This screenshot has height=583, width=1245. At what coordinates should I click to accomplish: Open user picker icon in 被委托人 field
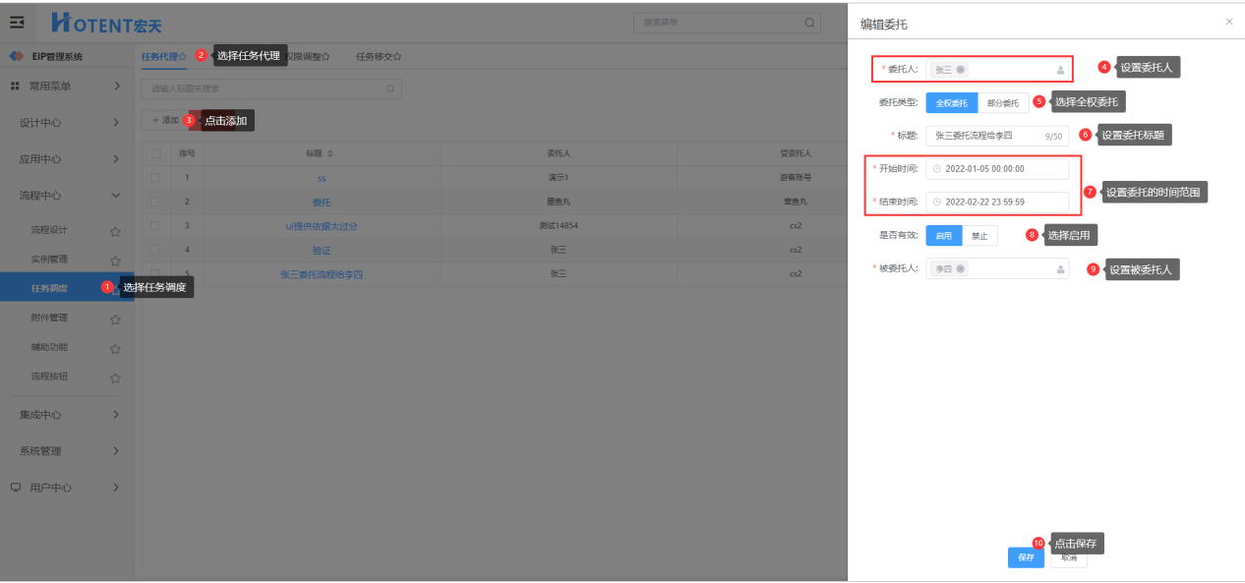(1060, 268)
